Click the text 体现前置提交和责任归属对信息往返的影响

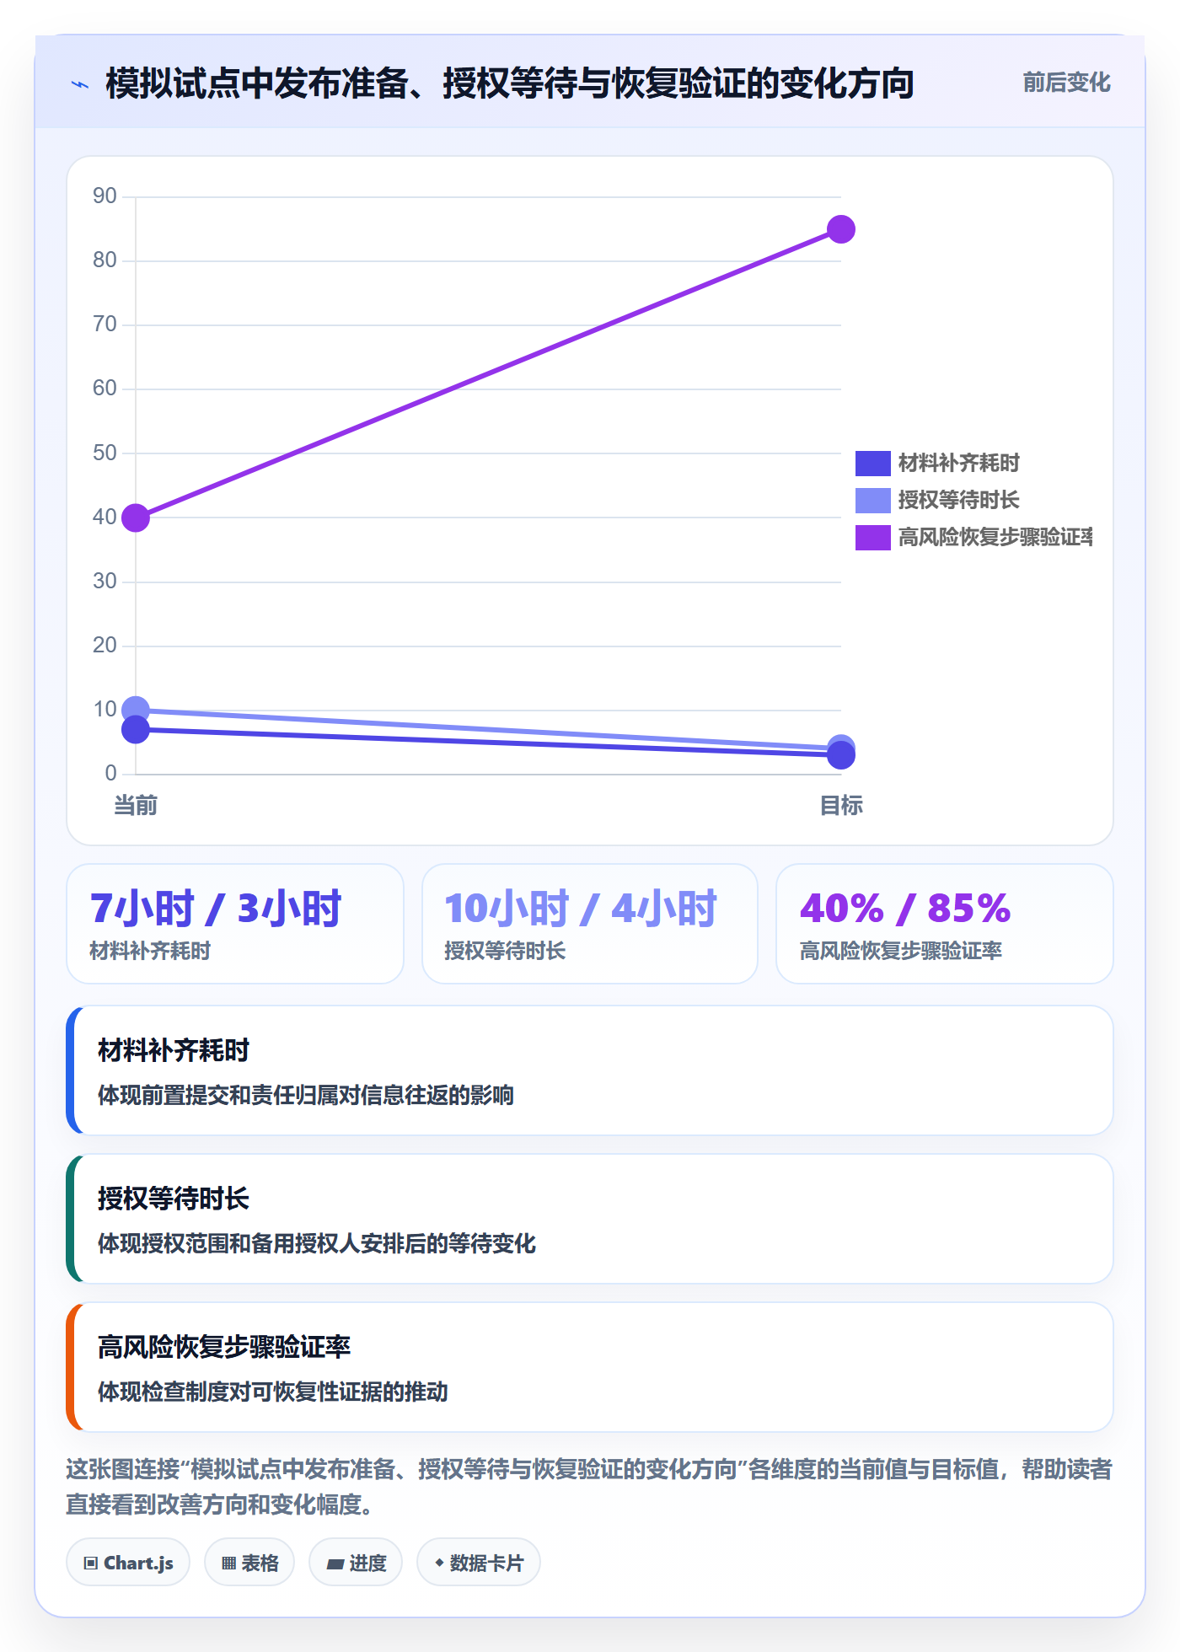[x=306, y=1095]
